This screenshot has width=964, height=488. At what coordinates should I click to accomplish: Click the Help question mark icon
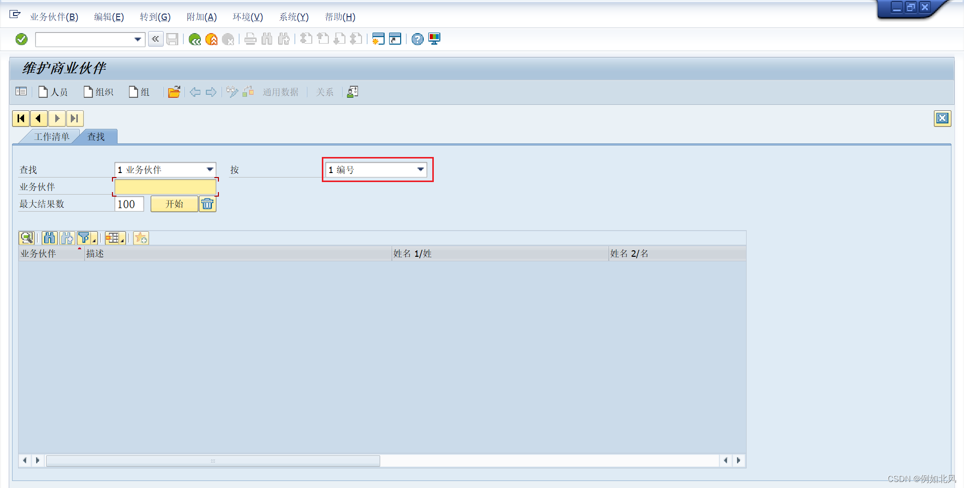click(417, 39)
